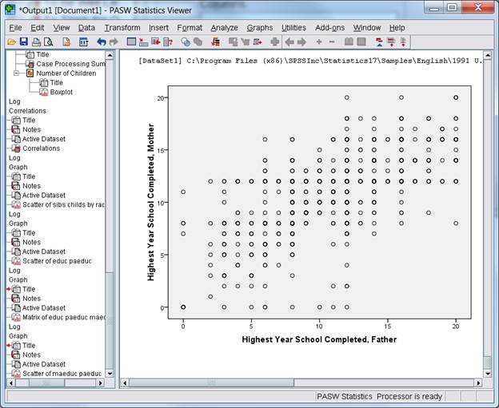The image size is (499, 408).
Task: Click the Insert Title toolbar icon
Action: [x=391, y=42]
